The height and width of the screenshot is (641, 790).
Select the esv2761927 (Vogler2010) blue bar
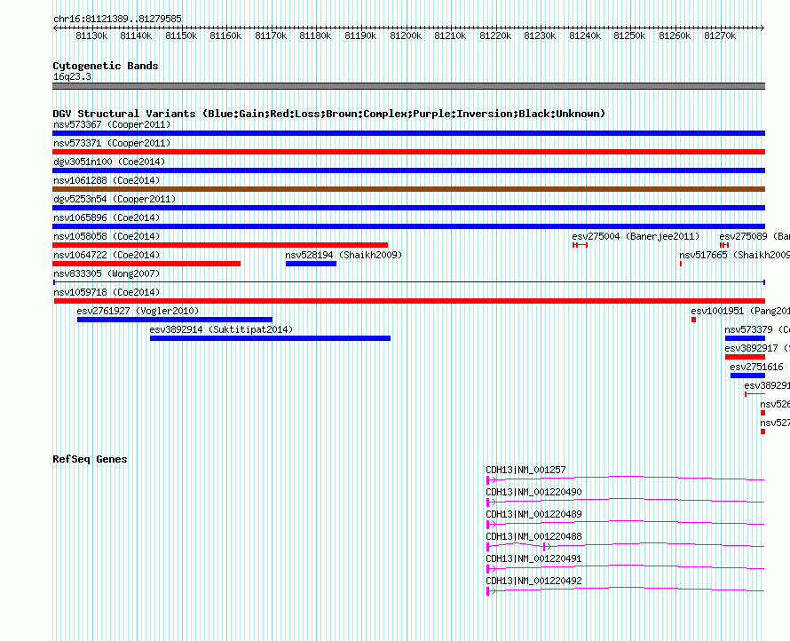[x=175, y=320]
